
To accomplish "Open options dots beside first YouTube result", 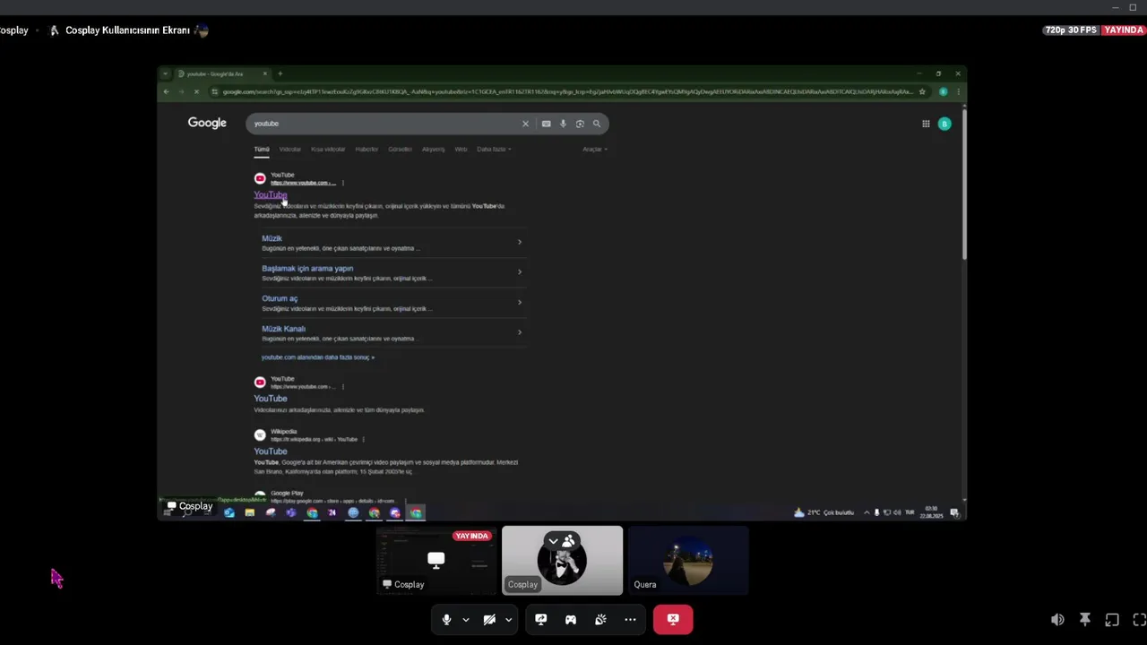I will 342,183.
